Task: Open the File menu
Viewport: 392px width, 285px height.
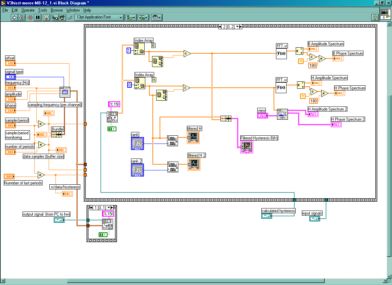Action: point(5,10)
